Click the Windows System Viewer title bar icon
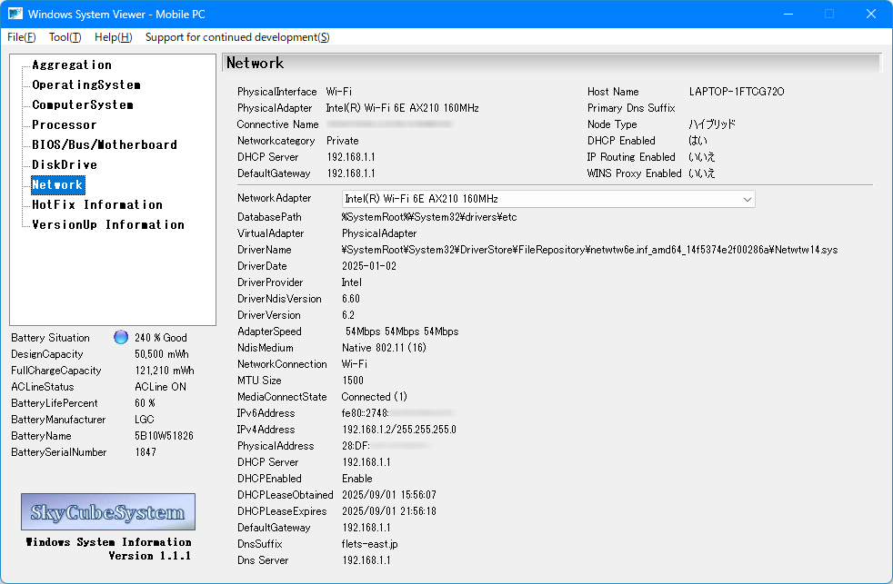This screenshot has height=584, width=893. pyautogui.click(x=15, y=15)
